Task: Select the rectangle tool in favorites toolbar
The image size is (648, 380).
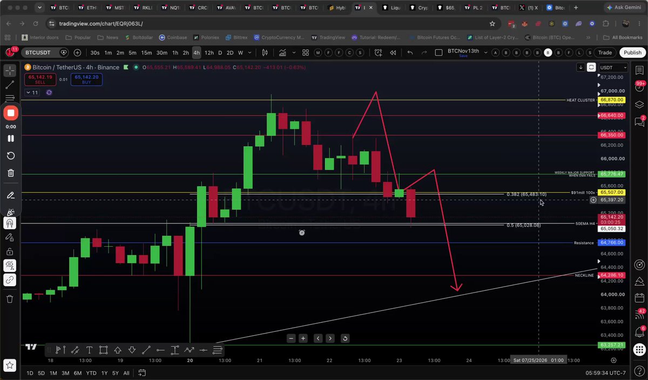Action: point(103,350)
